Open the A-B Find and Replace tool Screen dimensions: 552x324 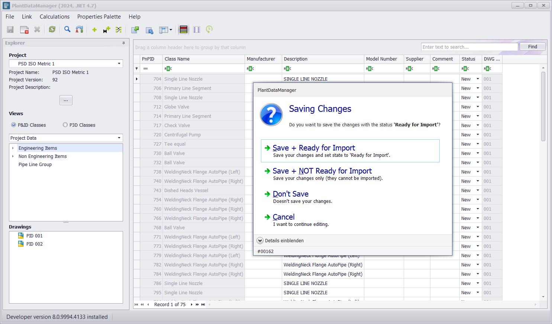click(x=80, y=29)
